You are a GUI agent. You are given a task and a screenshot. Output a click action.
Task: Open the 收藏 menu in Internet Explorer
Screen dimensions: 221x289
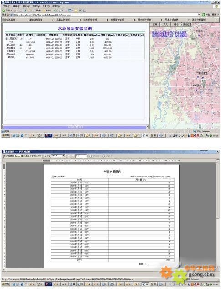[36, 6]
